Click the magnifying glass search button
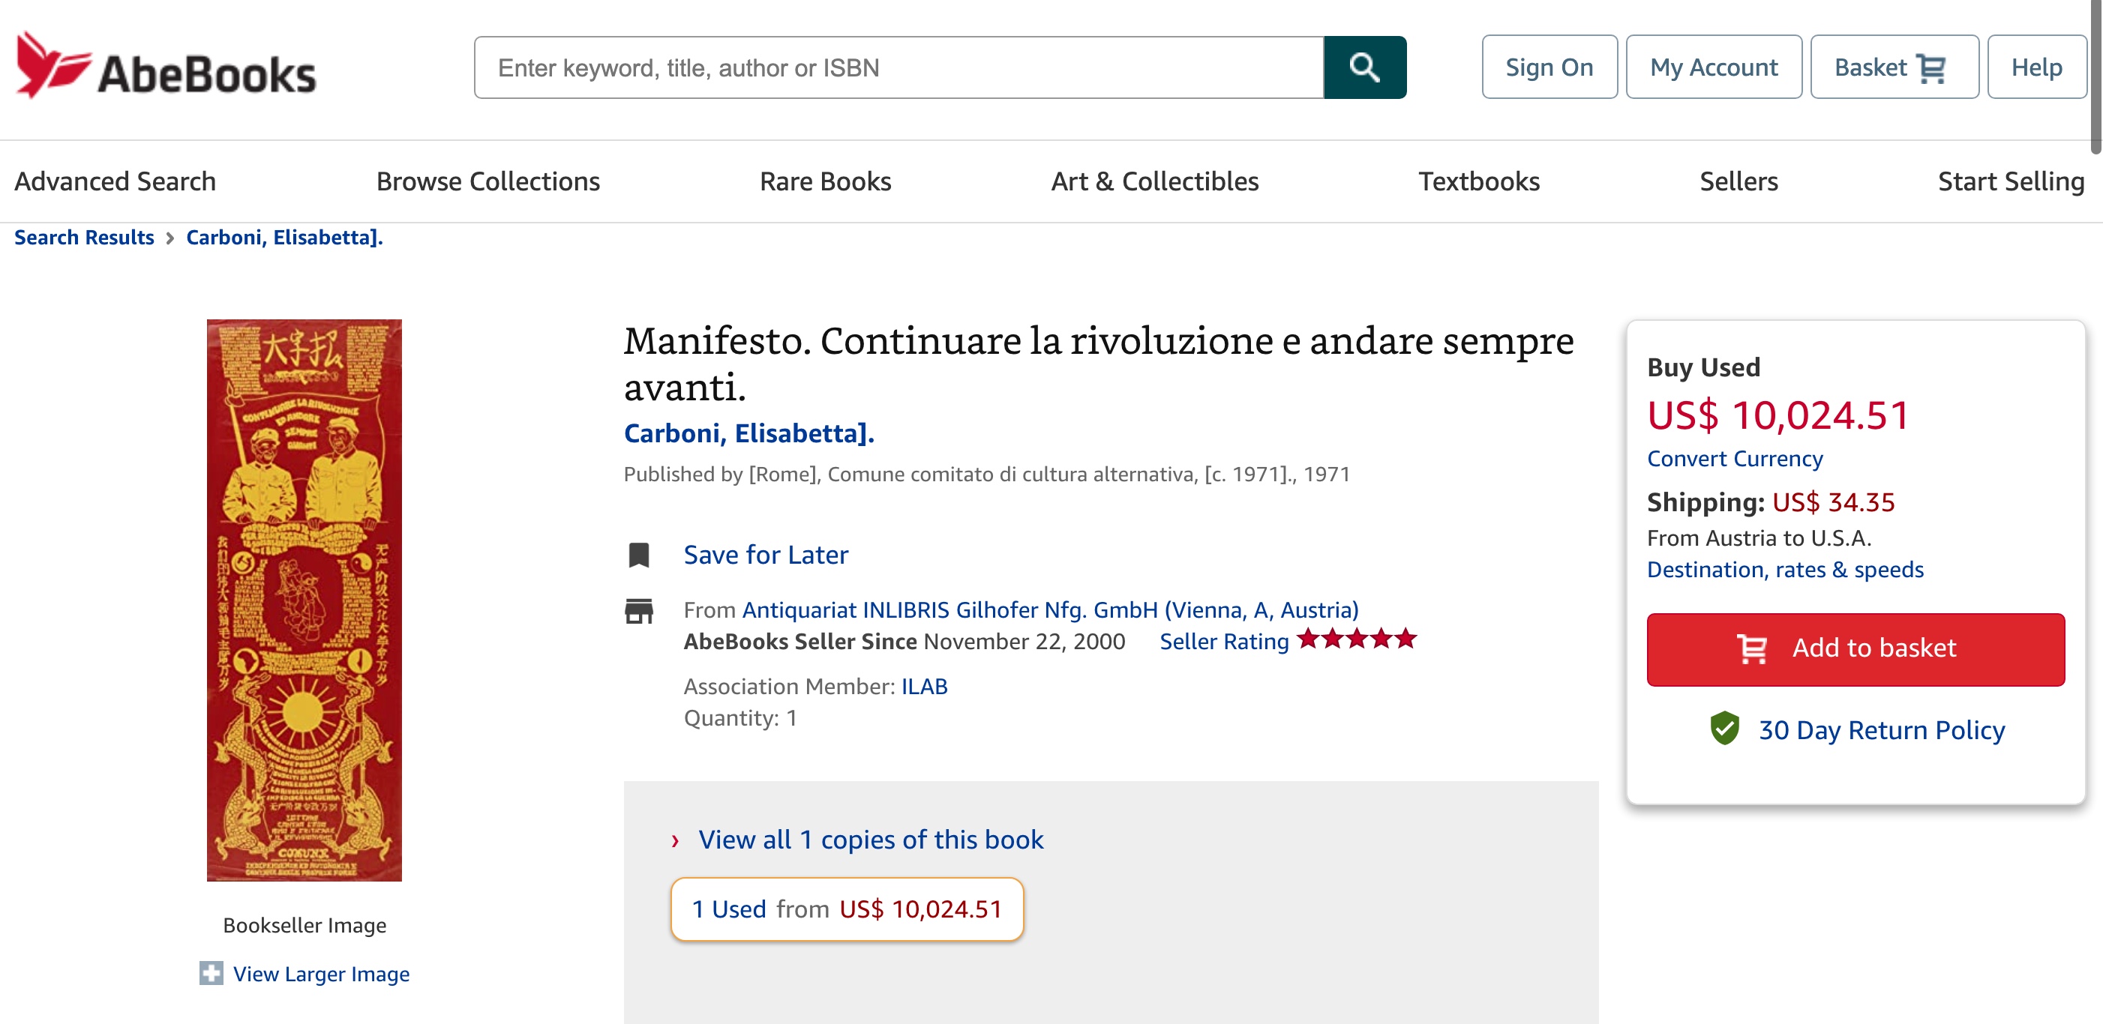Viewport: 2103px width, 1024px height. click(x=1364, y=67)
